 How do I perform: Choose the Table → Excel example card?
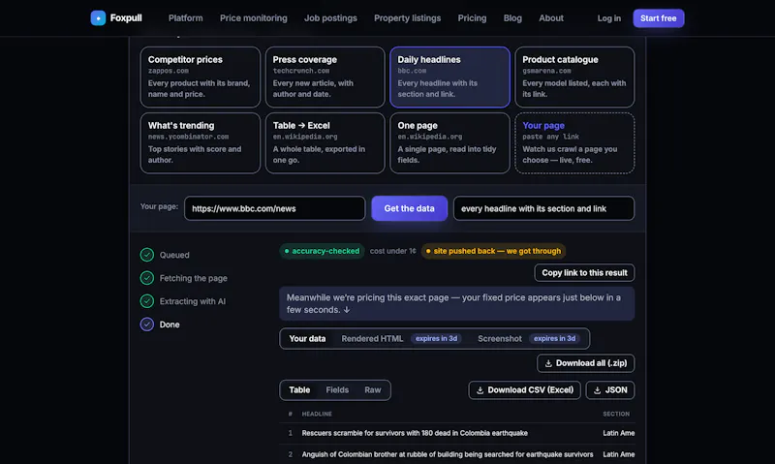click(x=325, y=143)
